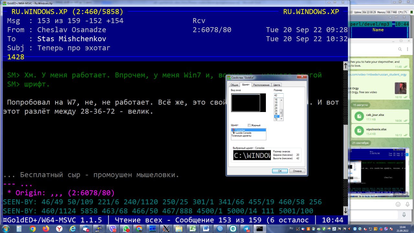Click the size list scroll-down arrow
414x233 pixels.
pos(282,119)
